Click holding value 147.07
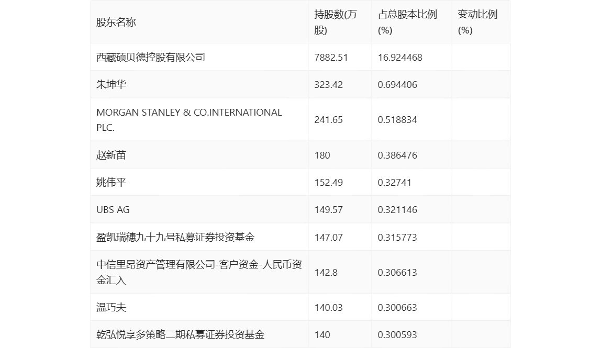601x348 pixels. pyautogui.click(x=328, y=237)
